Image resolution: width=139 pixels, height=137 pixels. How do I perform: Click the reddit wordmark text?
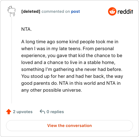click(x=125, y=11)
